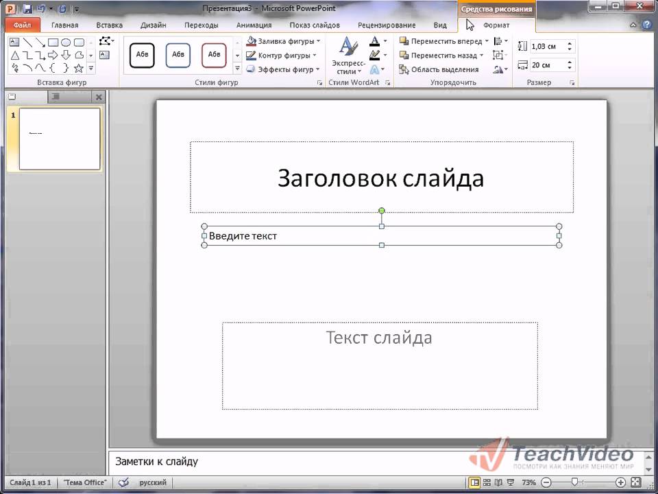Choose the Oval shape
The height and width of the screenshot is (494, 658).
(x=66, y=42)
